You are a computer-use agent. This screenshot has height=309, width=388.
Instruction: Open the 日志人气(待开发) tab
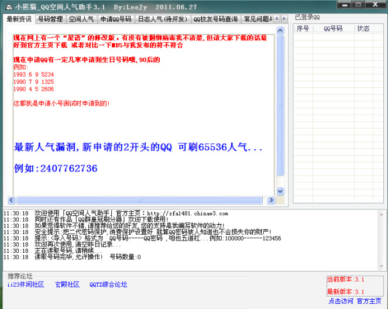click(163, 19)
